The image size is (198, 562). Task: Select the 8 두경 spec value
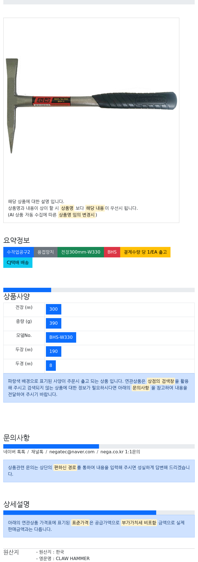pyautogui.click(x=51, y=366)
